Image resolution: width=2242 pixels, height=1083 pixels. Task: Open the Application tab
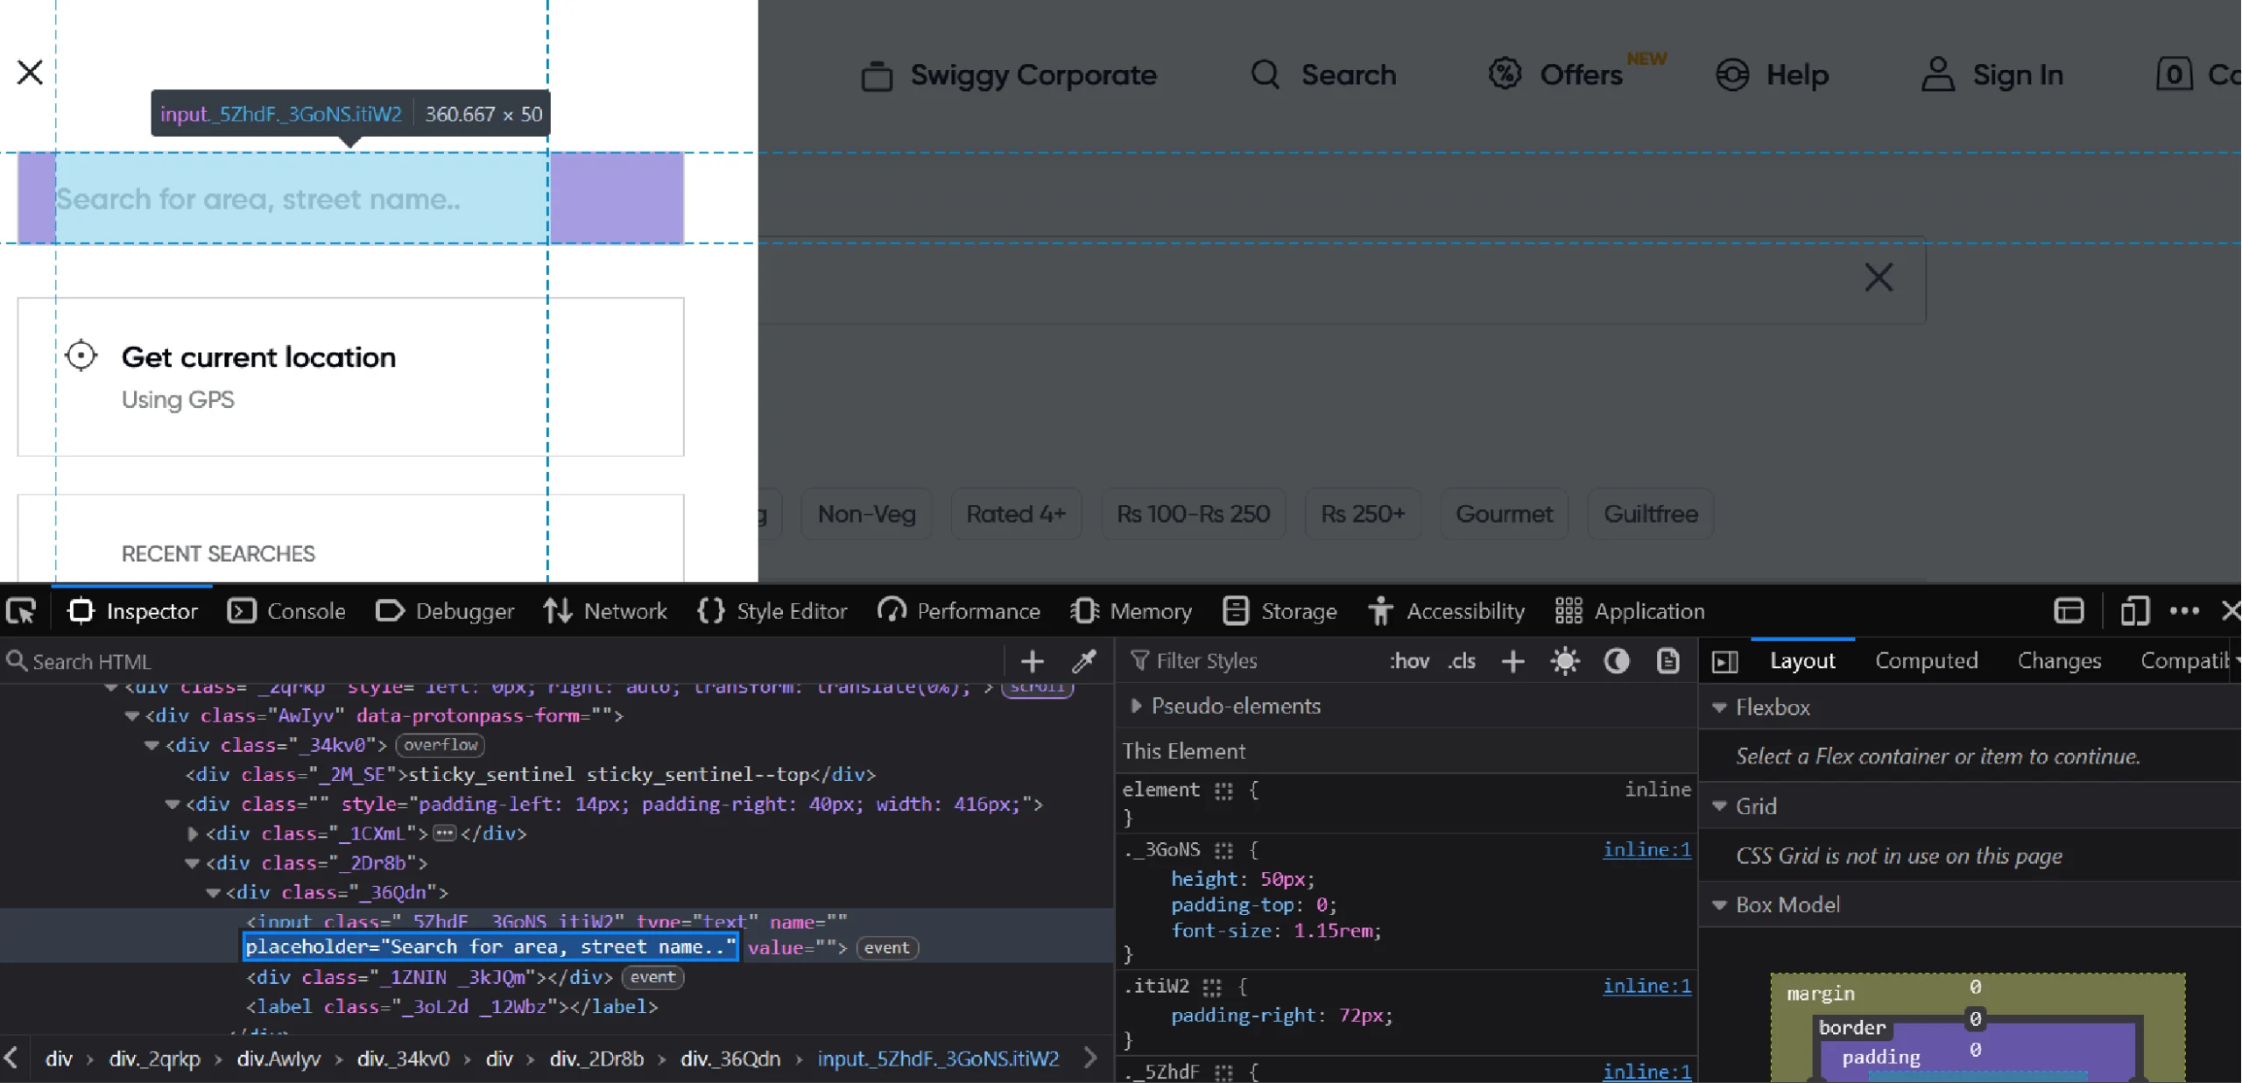[1630, 610]
